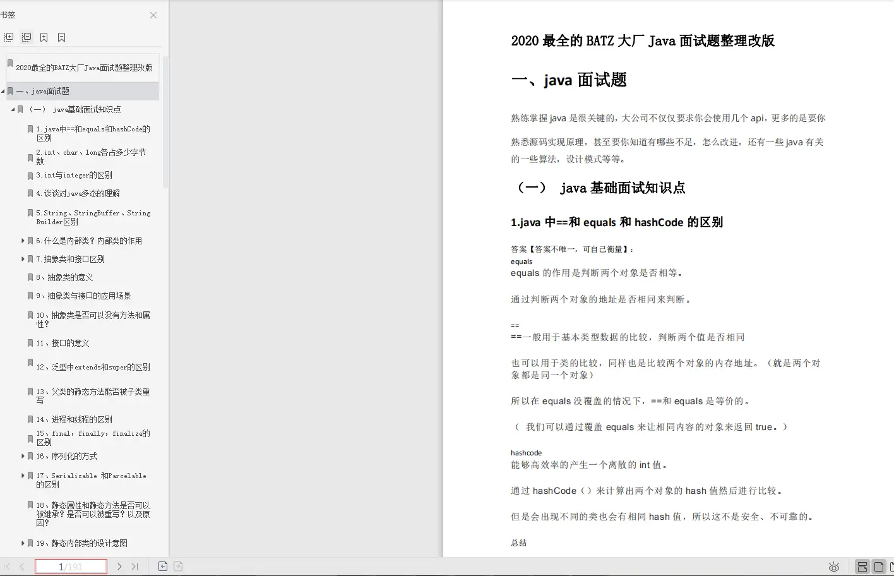Expand all bookmarks in bookmark panel

(x=9, y=37)
